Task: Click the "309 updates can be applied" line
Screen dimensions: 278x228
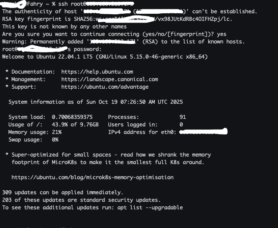Action: tap(63, 193)
